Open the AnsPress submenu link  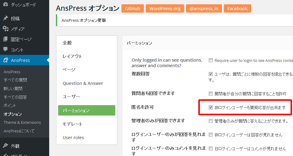tap(12, 72)
